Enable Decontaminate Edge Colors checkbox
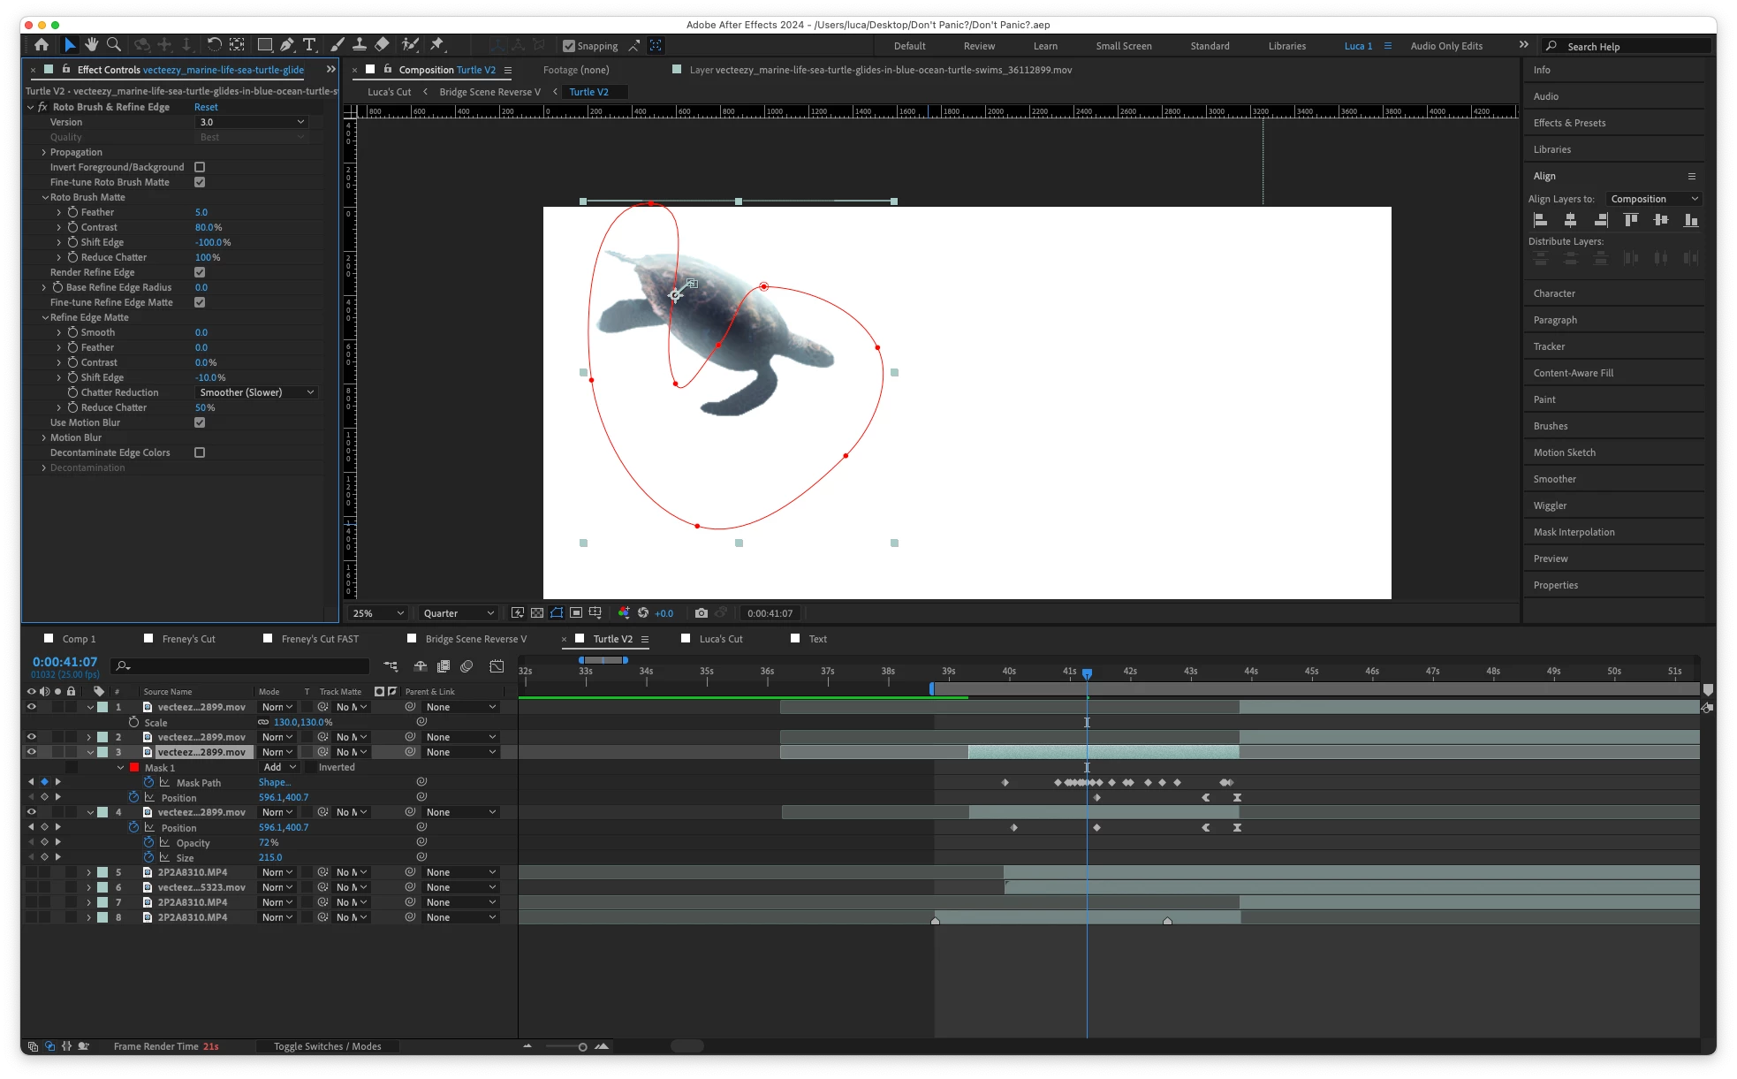 pos(200,452)
